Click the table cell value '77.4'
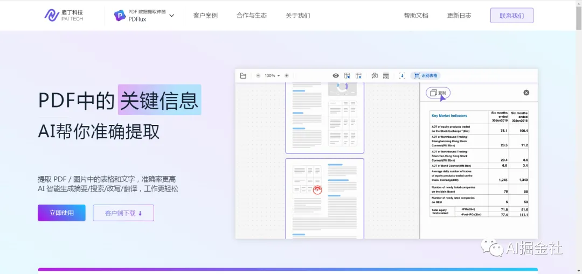This screenshot has width=582, height=274. click(x=504, y=215)
